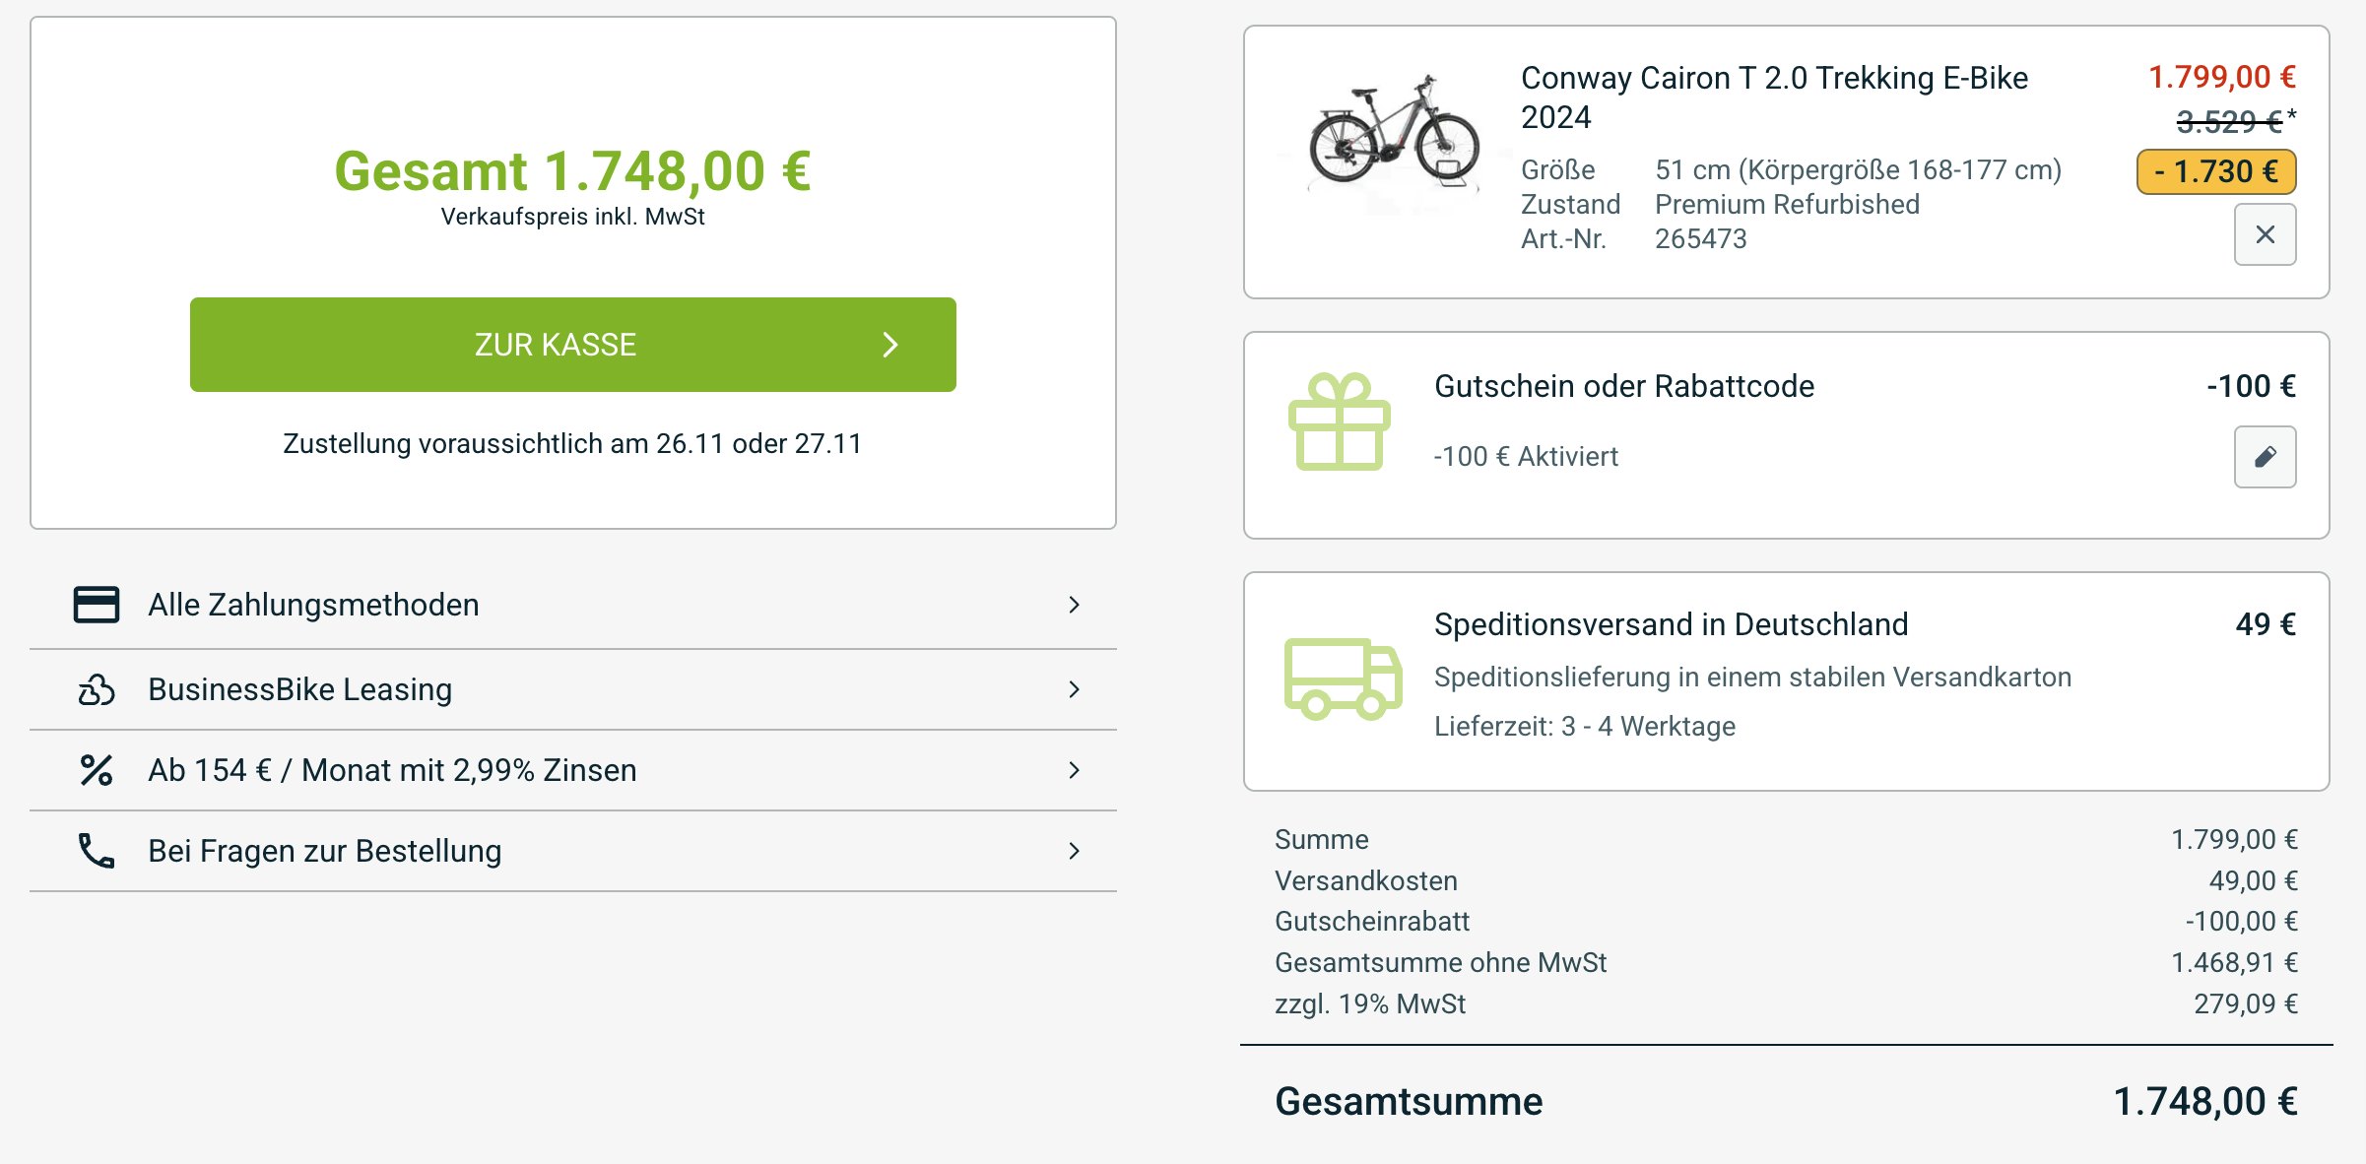Edit the voucher code with pencil icon
2366x1164 pixels.
pyautogui.click(x=2265, y=457)
